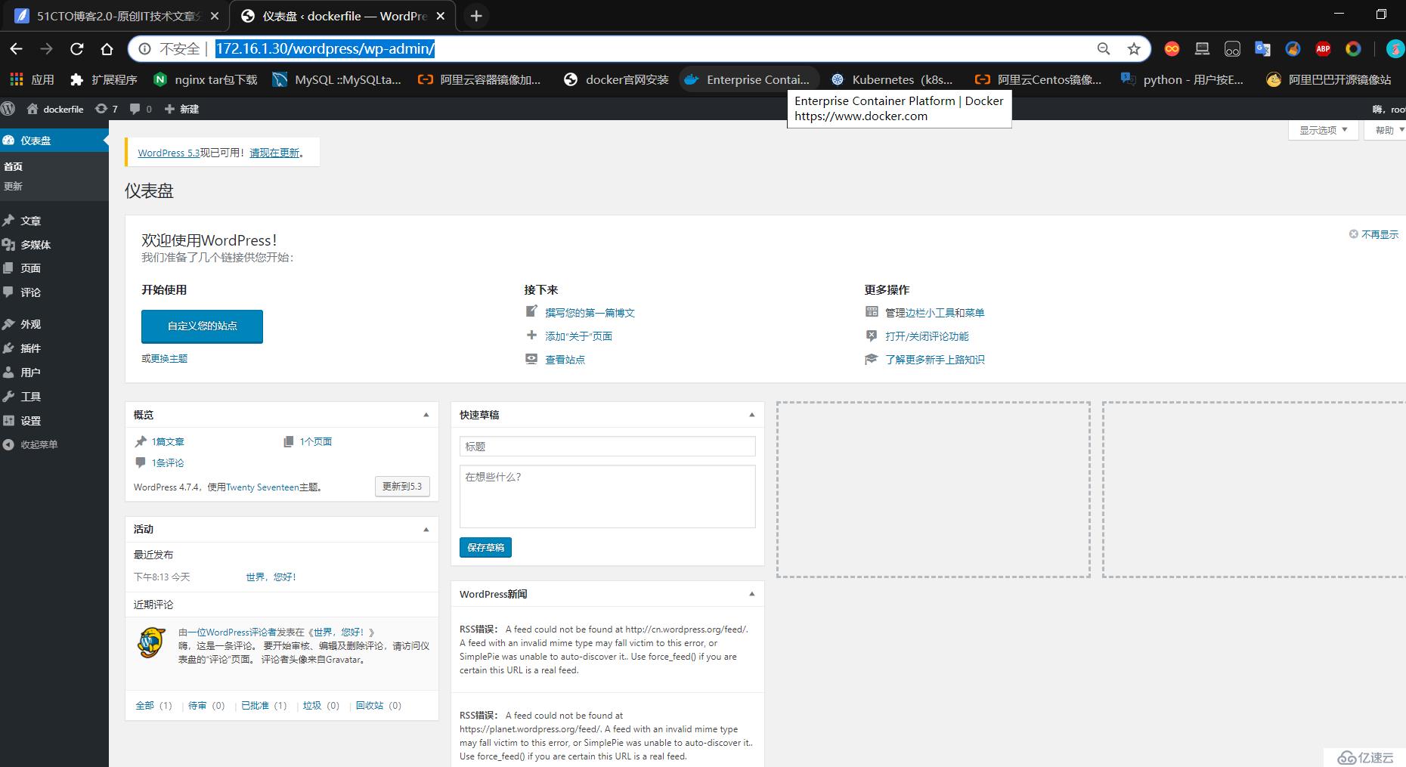Click the 更新到5.3 button
This screenshot has height=767, width=1406.
point(402,487)
